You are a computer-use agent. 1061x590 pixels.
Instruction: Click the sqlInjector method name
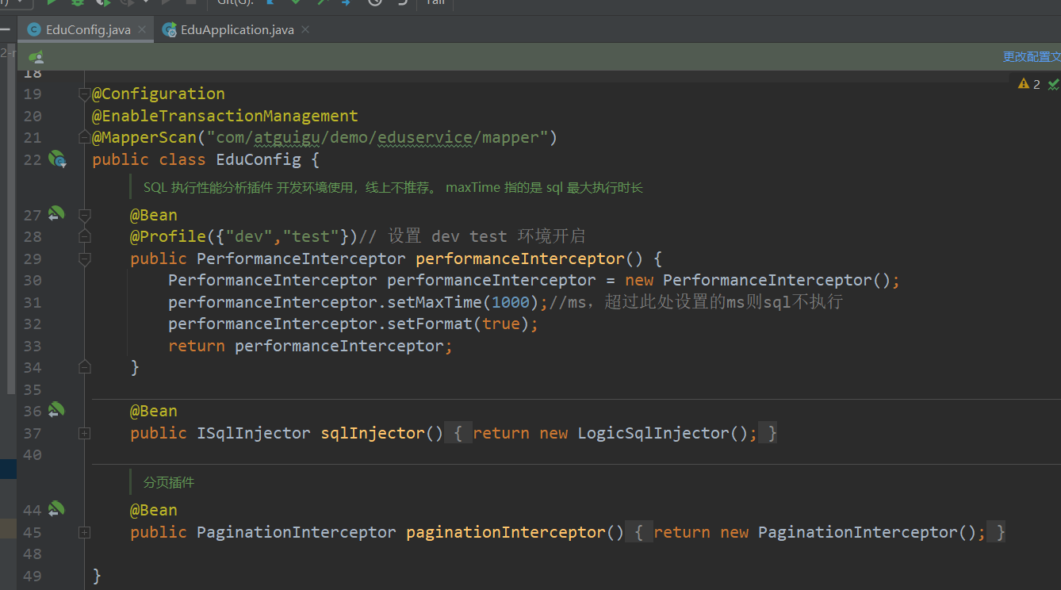point(373,433)
